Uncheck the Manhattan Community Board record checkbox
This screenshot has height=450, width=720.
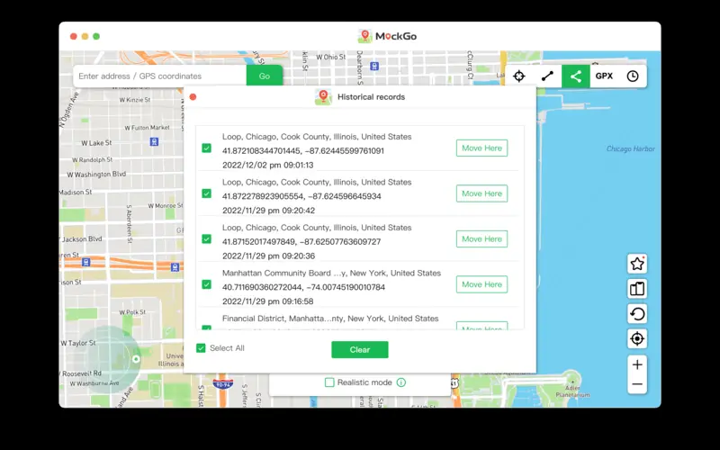pyautogui.click(x=207, y=284)
